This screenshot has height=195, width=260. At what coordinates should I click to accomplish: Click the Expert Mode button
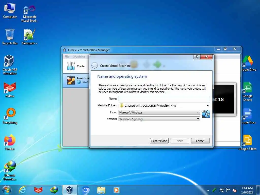tap(159, 141)
